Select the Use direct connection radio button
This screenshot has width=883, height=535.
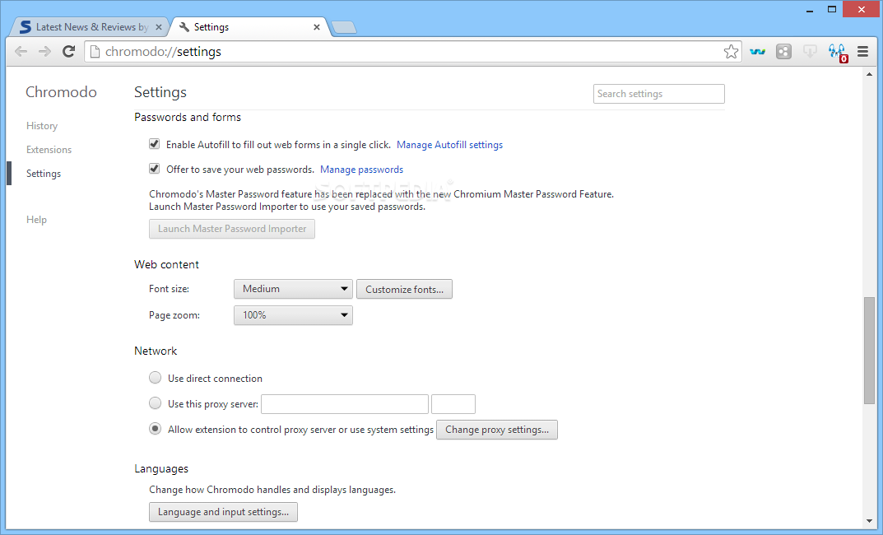155,378
